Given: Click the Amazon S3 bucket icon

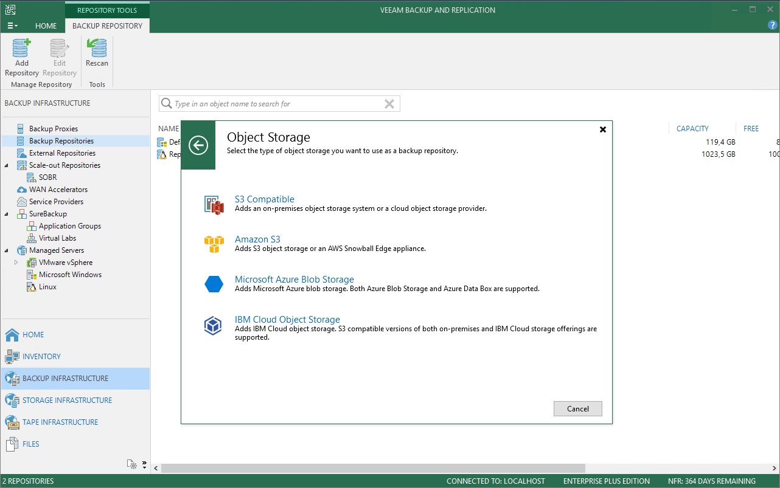Looking at the screenshot, I should pos(214,244).
